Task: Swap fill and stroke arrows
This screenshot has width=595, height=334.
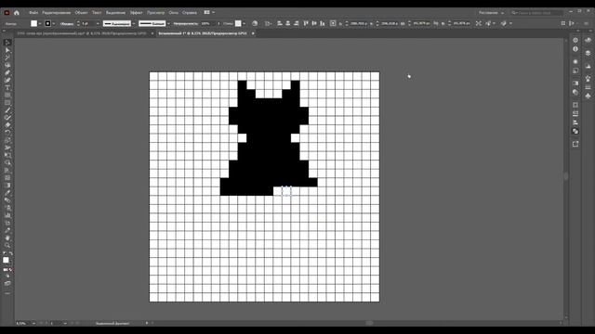Action: 10,253
